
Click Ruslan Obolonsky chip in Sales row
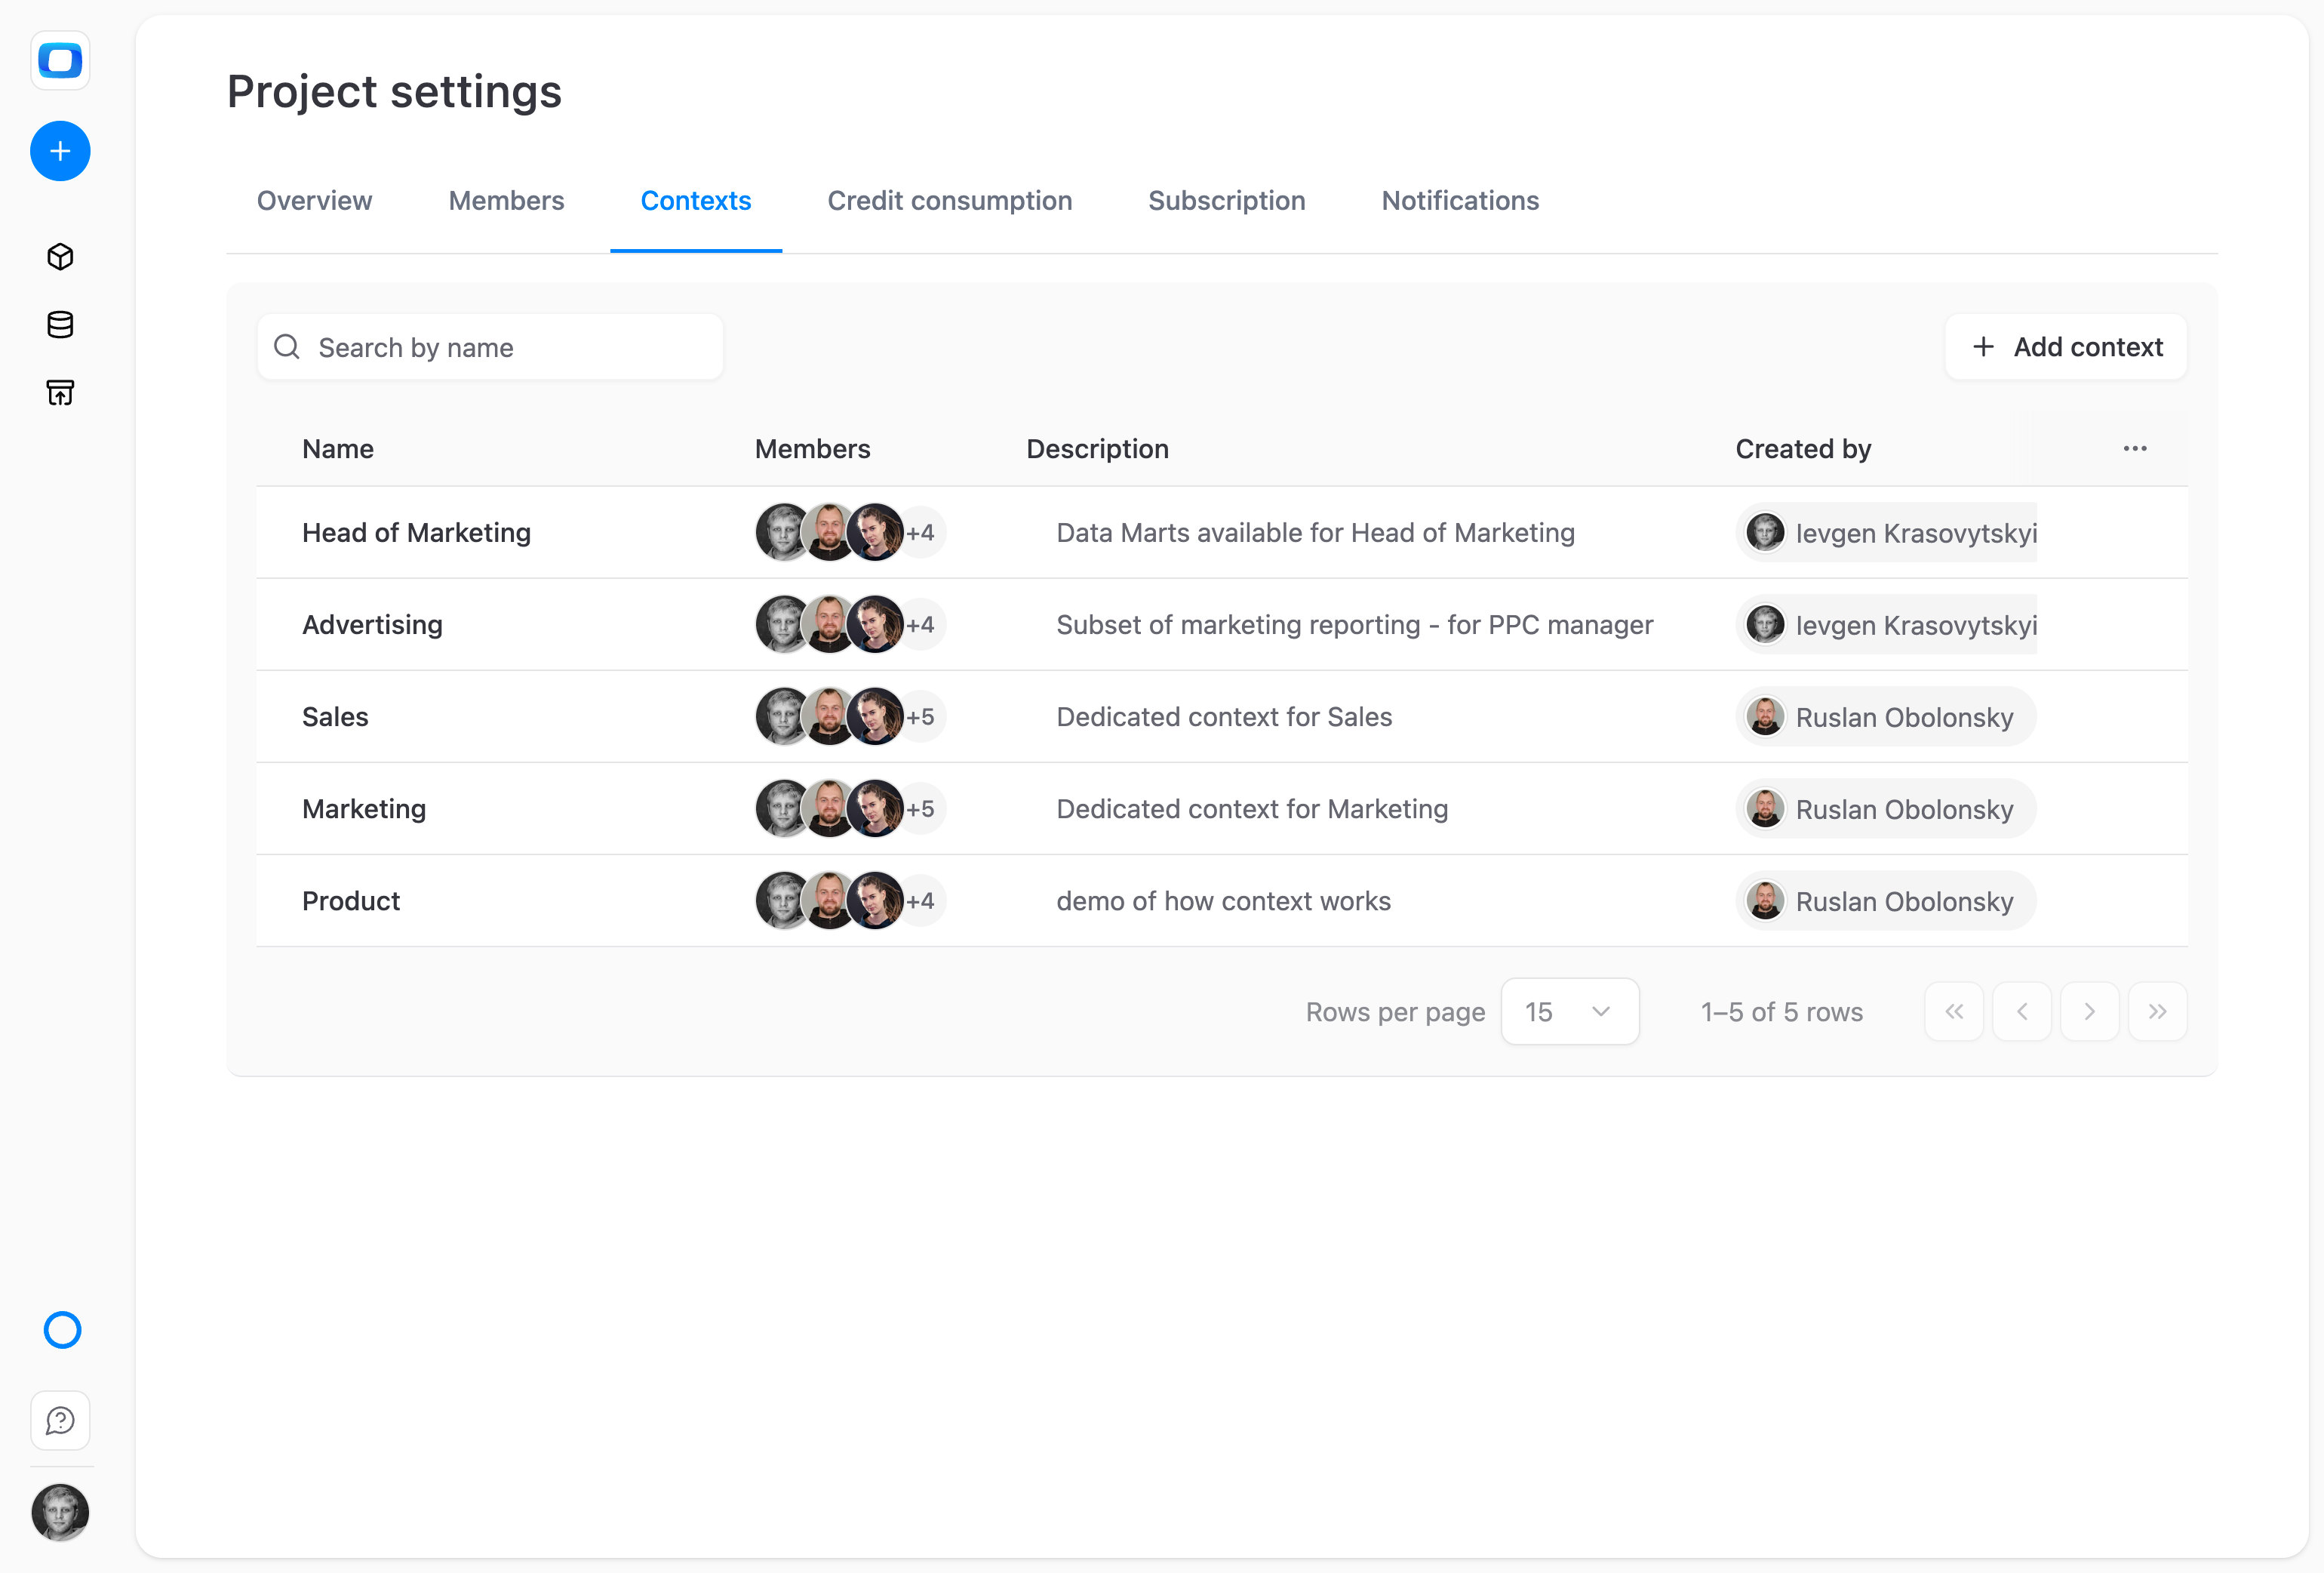click(1886, 716)
